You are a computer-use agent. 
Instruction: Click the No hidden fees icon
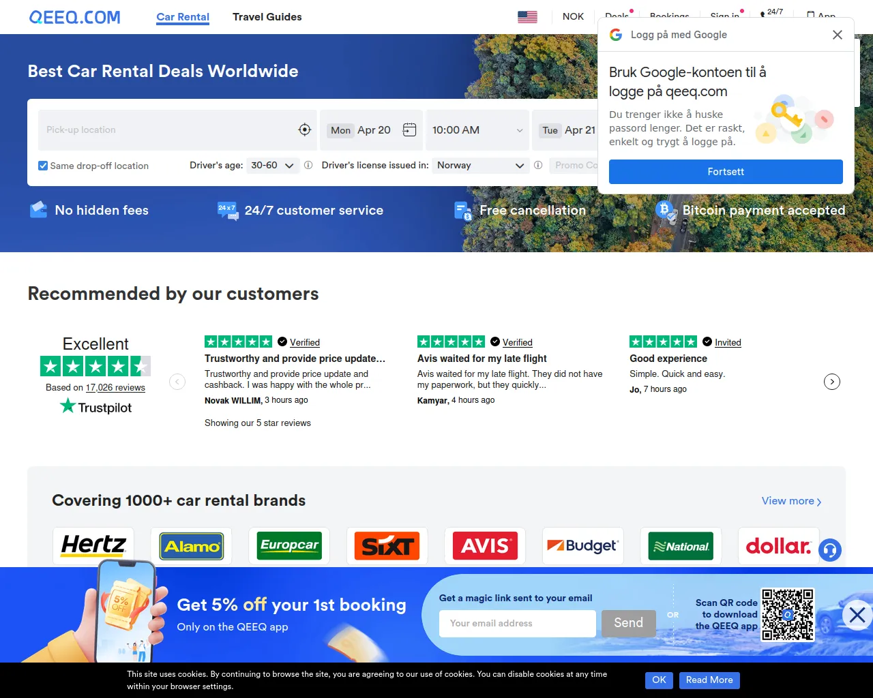[38, 210]
